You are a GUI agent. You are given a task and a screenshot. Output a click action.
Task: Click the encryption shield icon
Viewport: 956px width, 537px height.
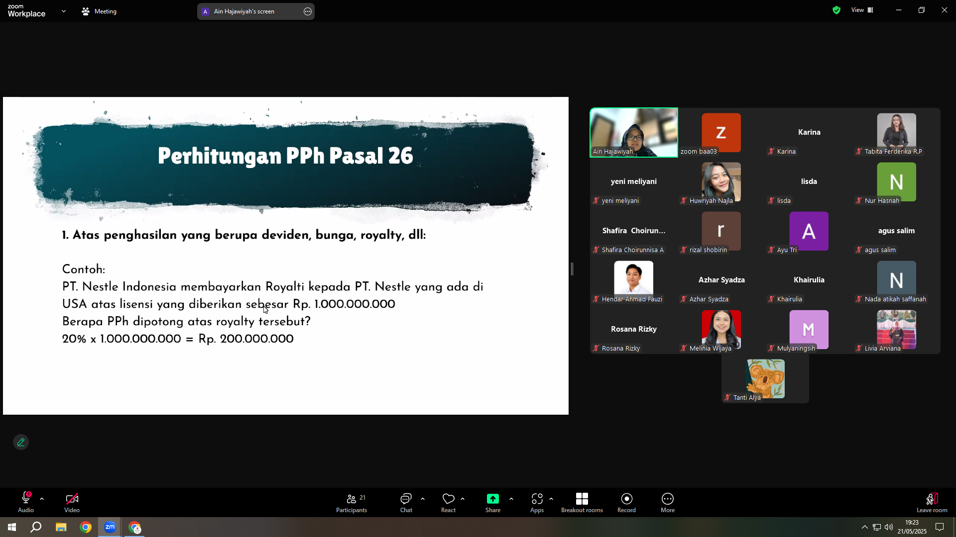pos(836,10)
